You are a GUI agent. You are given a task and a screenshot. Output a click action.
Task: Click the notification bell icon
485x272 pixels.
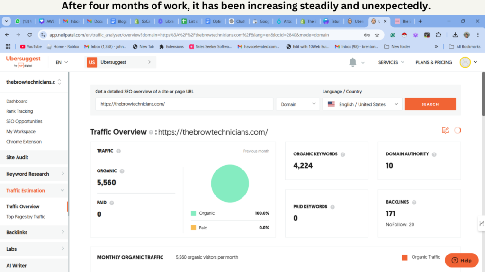[352, 62]
